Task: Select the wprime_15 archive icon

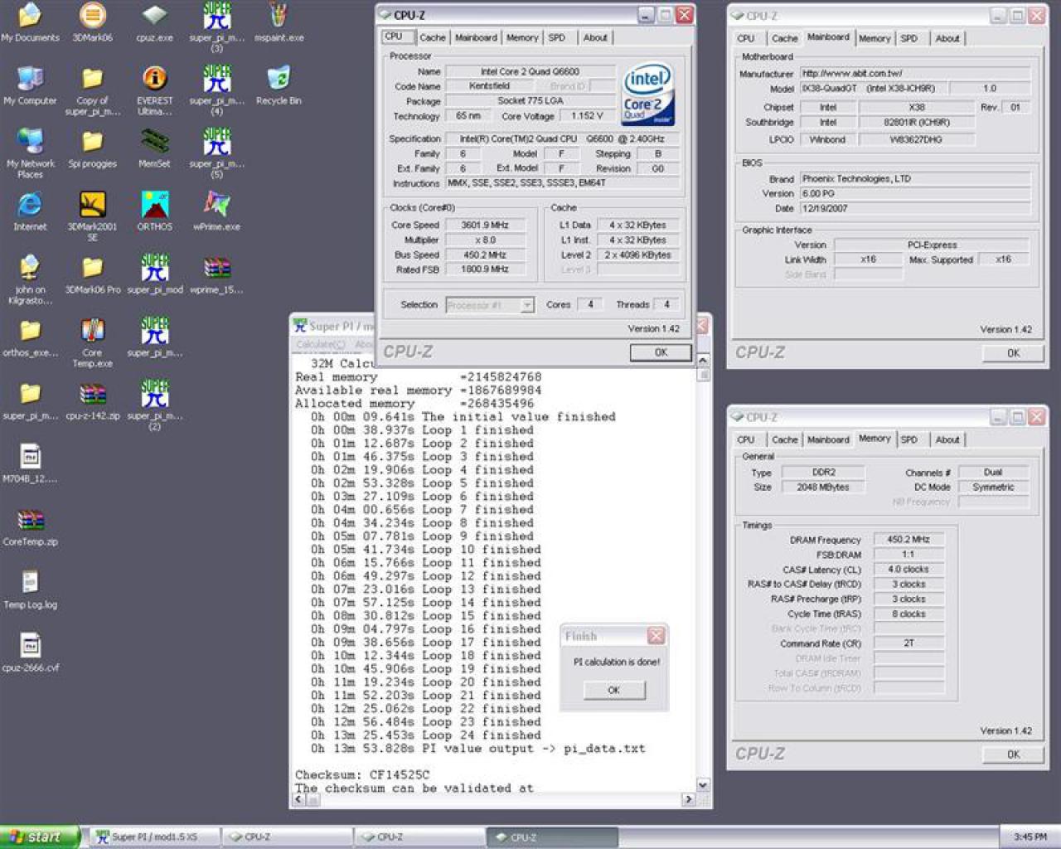Action: coord(216,274)
